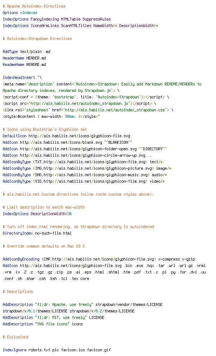This screenshot has height=356, width=216.
Task: Click the script conf theme 'bootstrap' line
Action: pos(86,97)
